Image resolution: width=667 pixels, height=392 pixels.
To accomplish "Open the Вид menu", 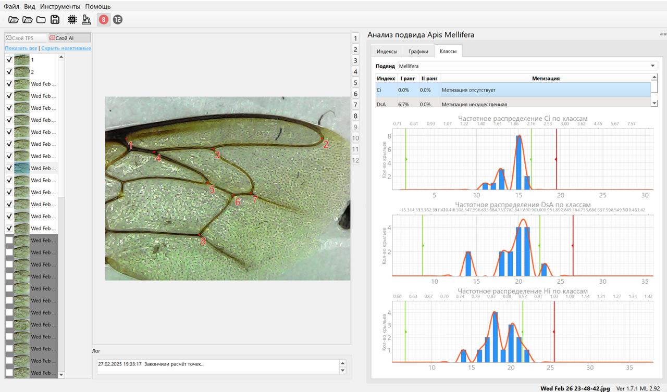I will (x=30, y=7).
